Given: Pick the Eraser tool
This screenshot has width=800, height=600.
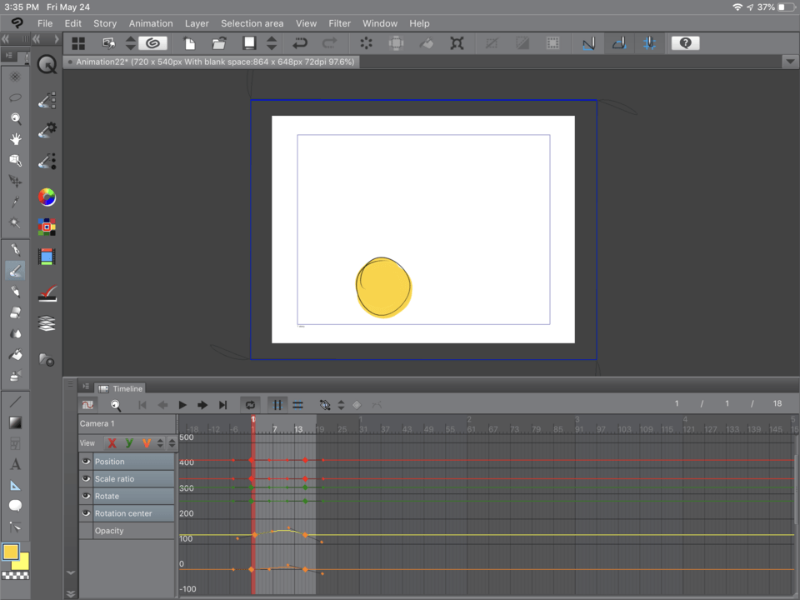Looking at the screenshot, I should tap(15, 312).
